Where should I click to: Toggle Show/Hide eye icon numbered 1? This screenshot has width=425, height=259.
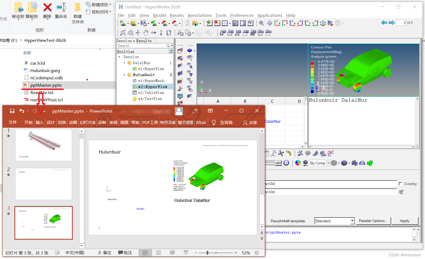190,58
